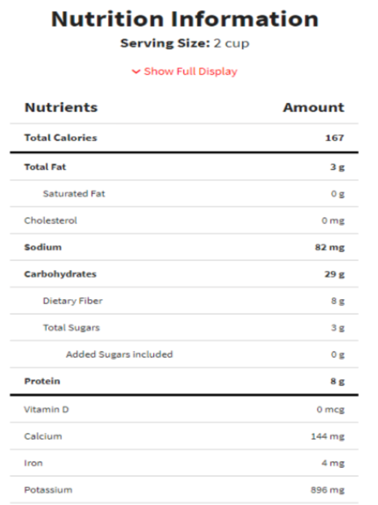The height and width of the screenshot is (505, 378).
Task: Click the red chevron beside Show Full Display
Action: (x=136, y=72)
